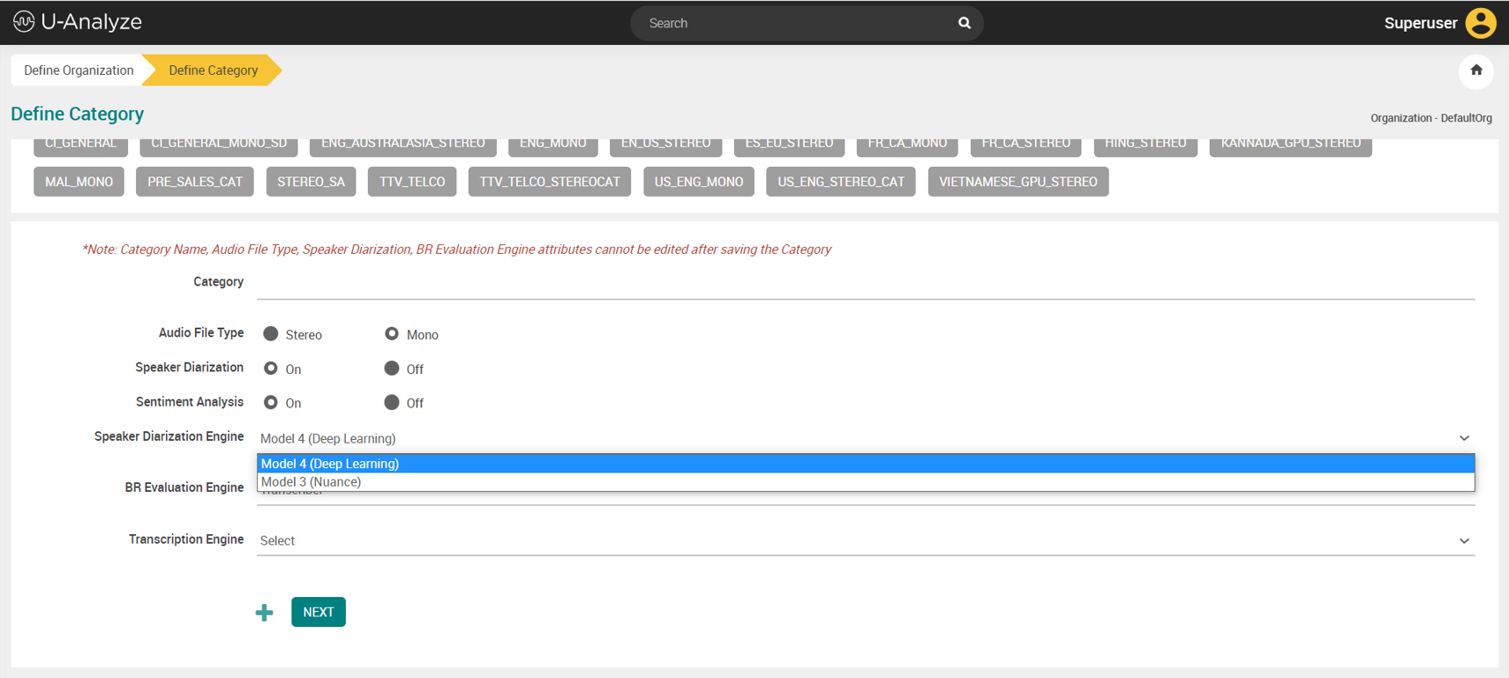This screenshot has height=678, width=1509.
Task: Click the green plus add icon
Action: 264,613
